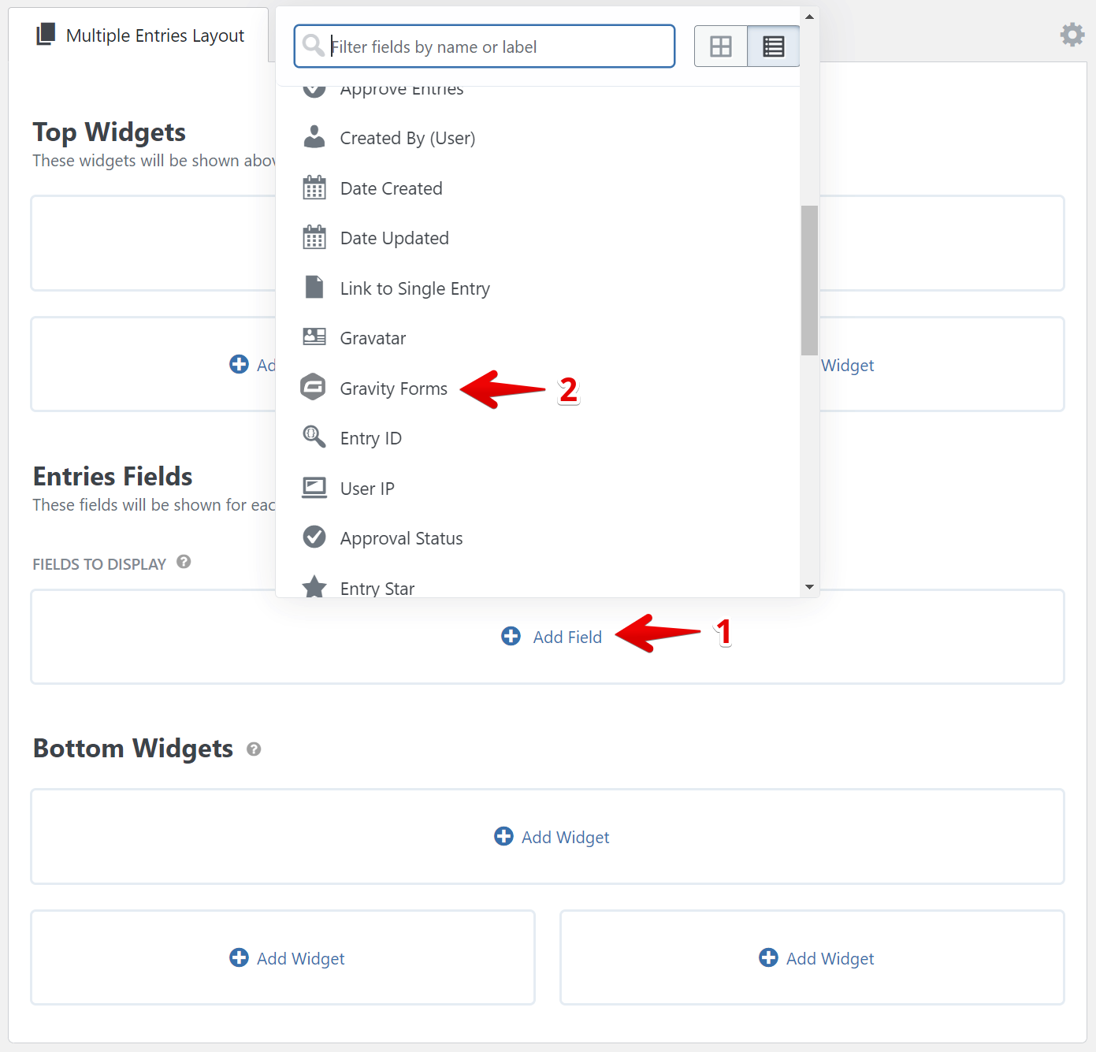Open the Multiple Entries Layout tab
Image resolution: width=1096 pixels, height=1052 pixels.
pyautogui.click(x=139, y=35)
